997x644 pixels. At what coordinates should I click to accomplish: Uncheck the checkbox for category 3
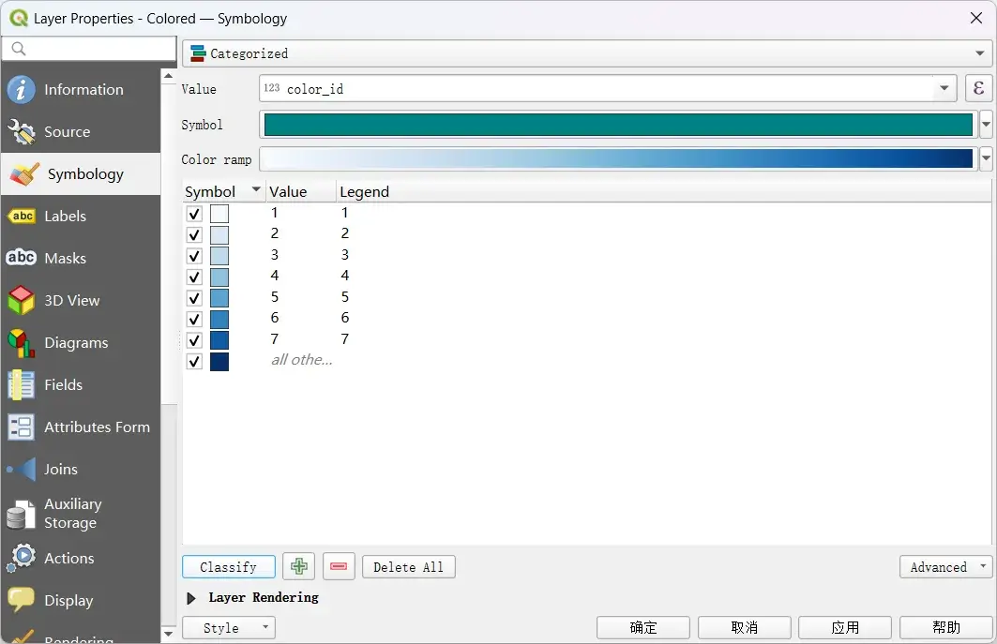194,256
